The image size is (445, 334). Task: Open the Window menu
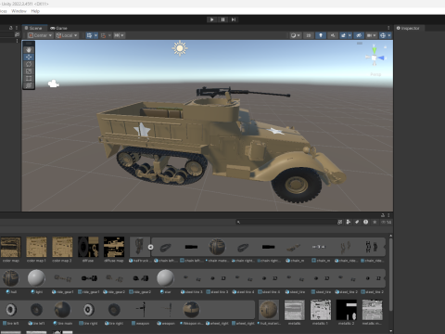19,11
